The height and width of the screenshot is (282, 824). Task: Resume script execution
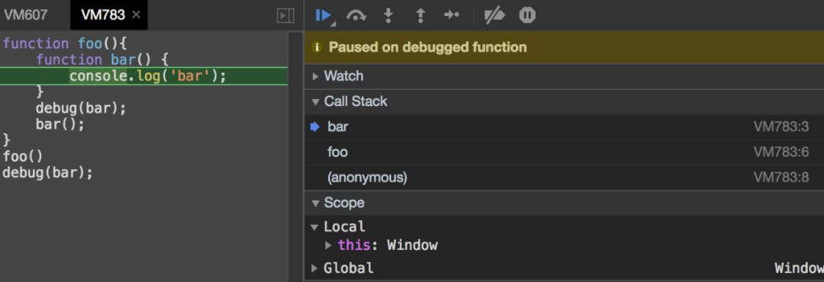click(x=323, y=15)
